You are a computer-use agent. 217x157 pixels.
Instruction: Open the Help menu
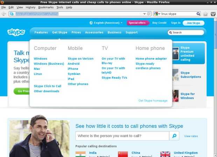pyautogui.click(x=69, y=7)
